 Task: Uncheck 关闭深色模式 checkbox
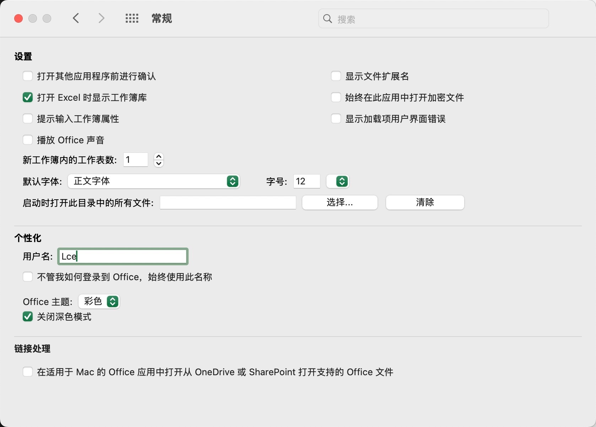(x=28, y=317)
